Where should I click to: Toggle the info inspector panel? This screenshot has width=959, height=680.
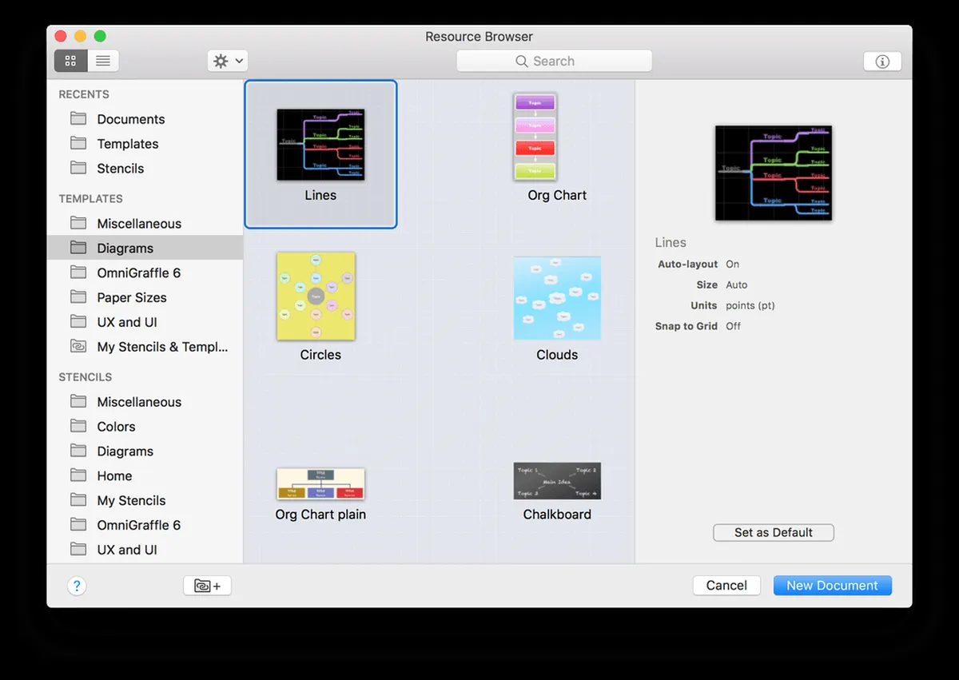[882, 62]
